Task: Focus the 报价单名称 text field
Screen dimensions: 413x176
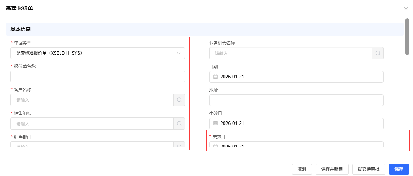Action: (98, 77)
